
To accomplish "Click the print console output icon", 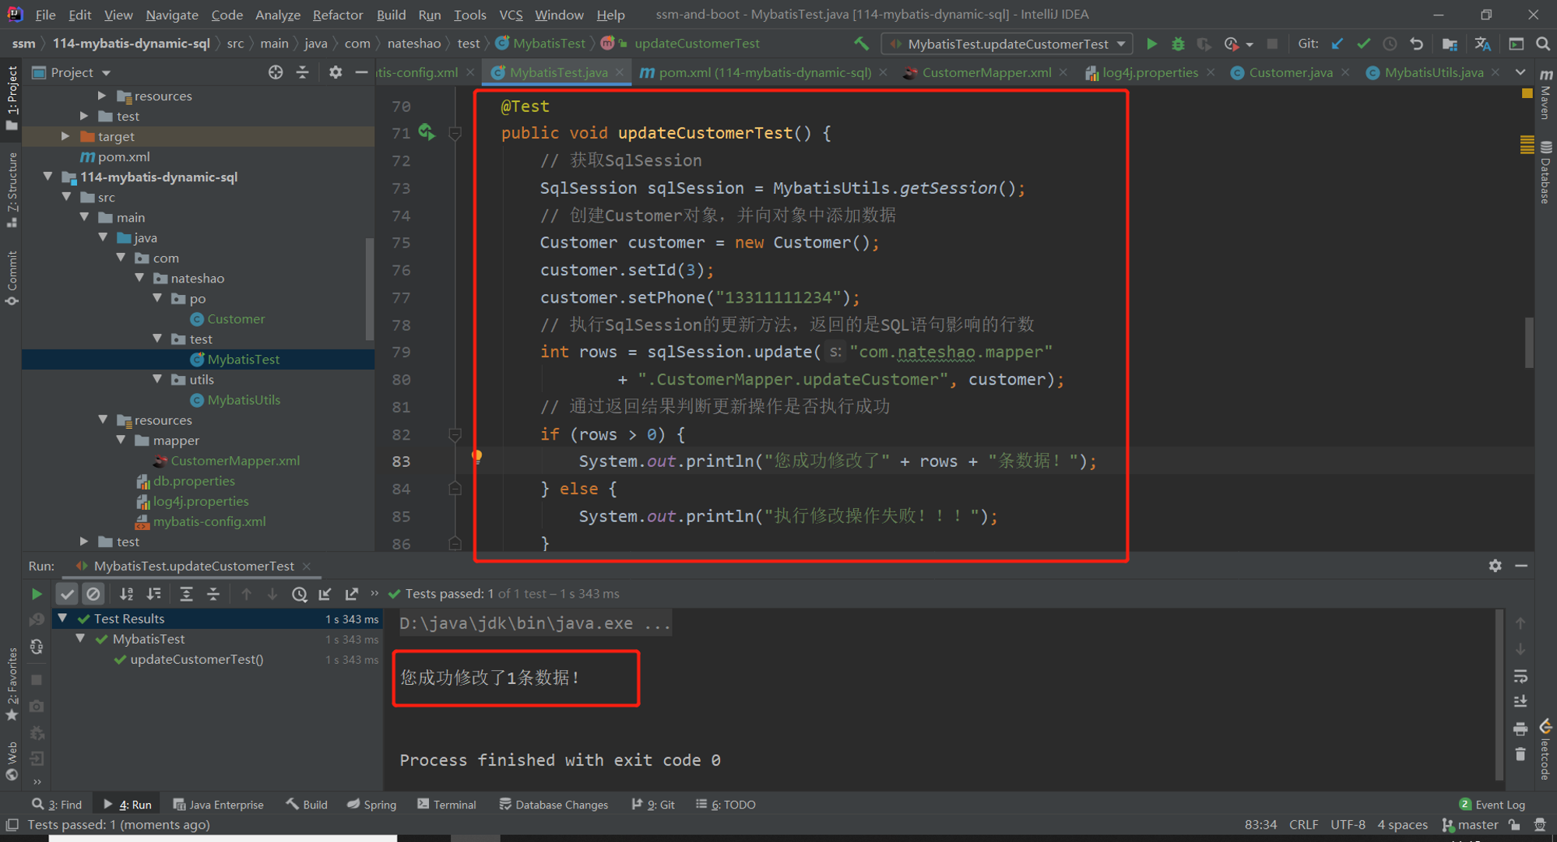I will 1520,728.
